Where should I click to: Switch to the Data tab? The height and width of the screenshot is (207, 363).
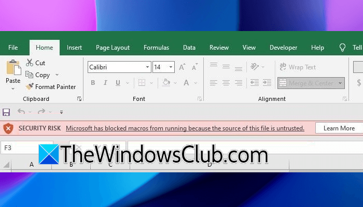pos(189,48)
